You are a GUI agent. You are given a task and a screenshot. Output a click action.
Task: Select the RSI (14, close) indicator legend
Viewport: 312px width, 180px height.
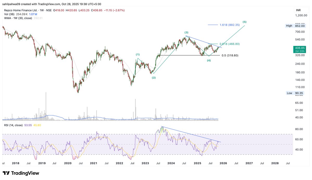pos(13,125)
